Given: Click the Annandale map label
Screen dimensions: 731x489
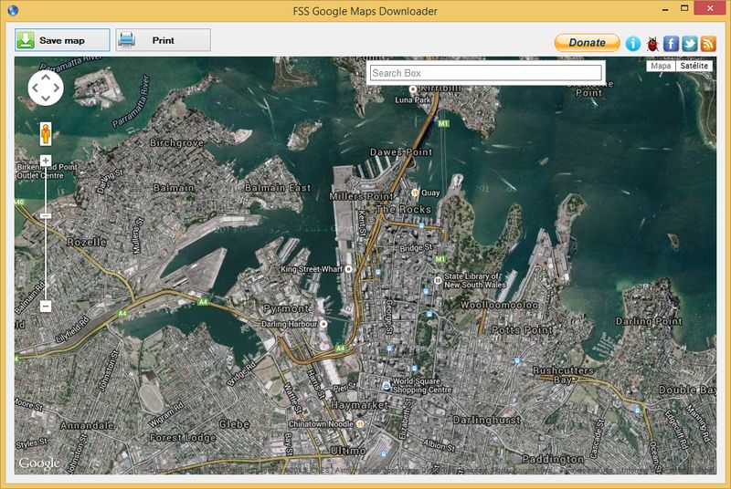Looking at the screenshot, I should click(x=87, y=425).
